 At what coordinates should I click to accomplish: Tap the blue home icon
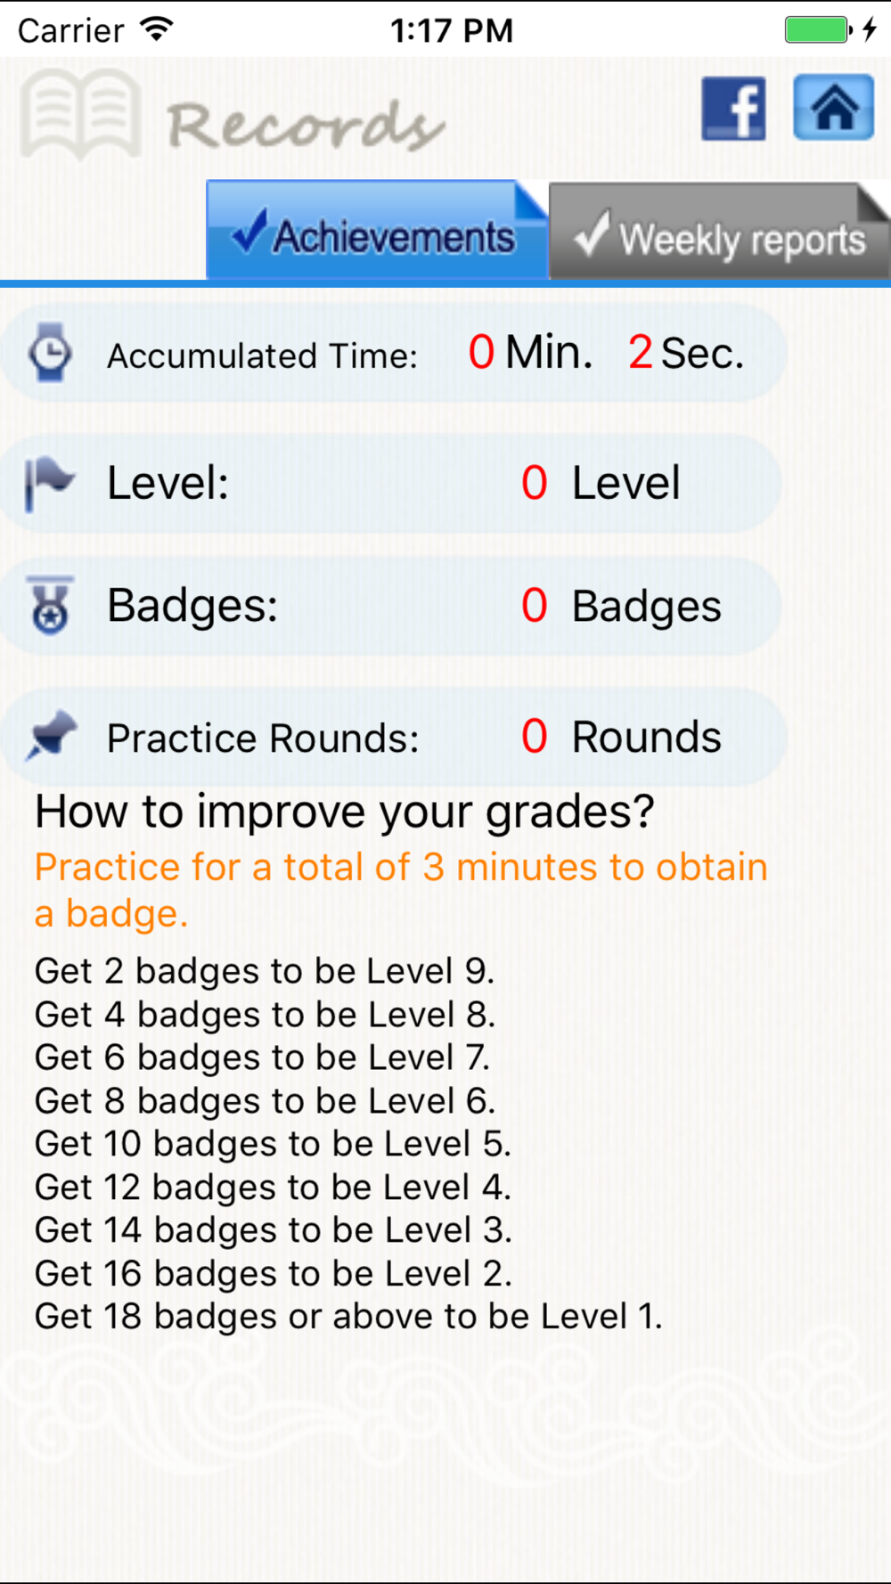[x=834, y=108]
